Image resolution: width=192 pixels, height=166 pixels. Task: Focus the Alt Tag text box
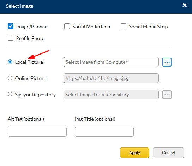[x=37, y=132]
